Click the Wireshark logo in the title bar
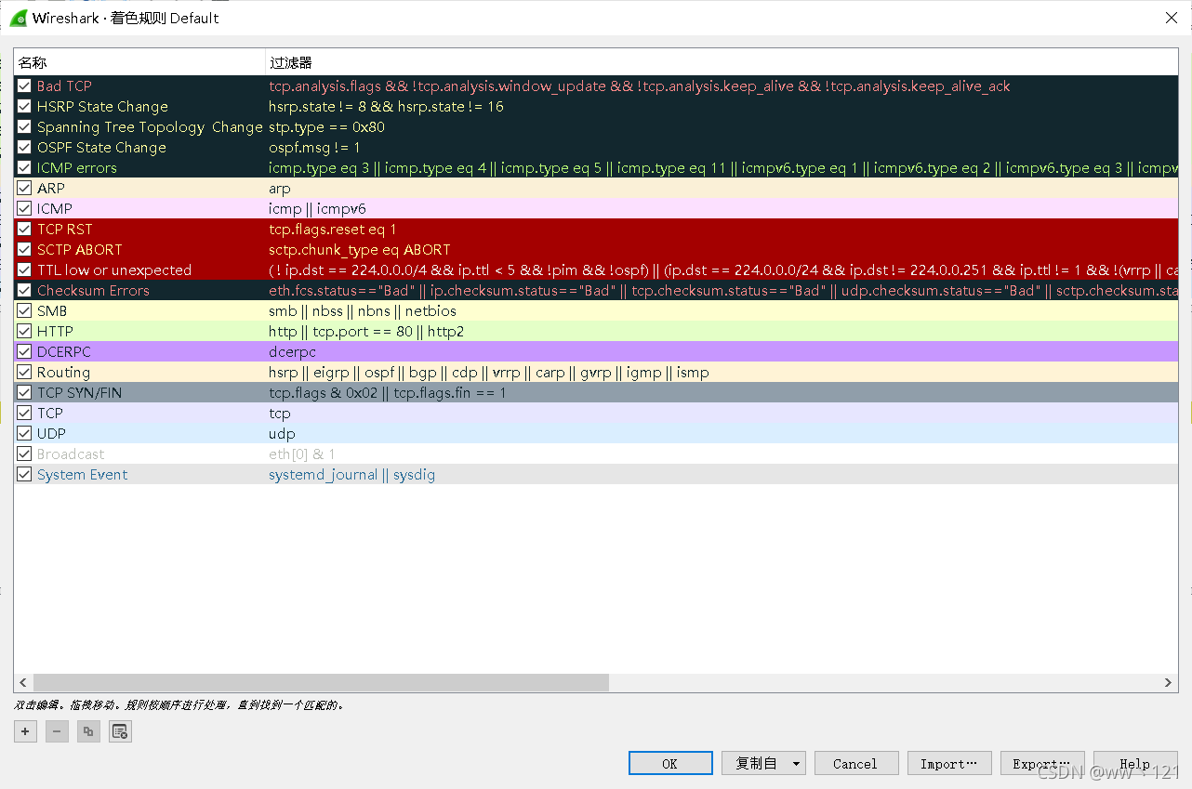This screenshot has height=789, width=1192. point(18,18)
